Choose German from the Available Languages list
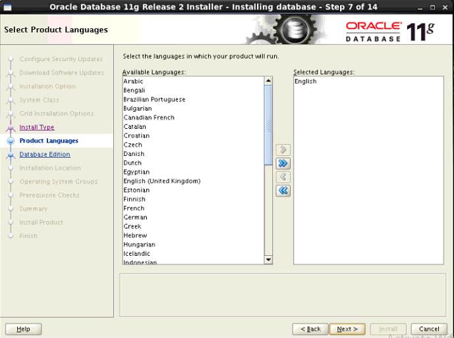The width and height of the screenshot is (454, 338). pyautogui.click(x=135, y=217)
